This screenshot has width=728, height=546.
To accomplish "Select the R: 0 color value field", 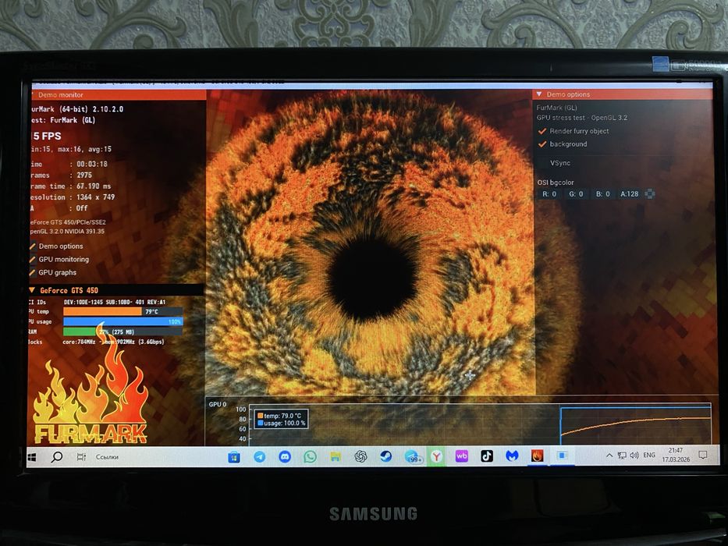I will pyautogui.click(x=550, y=194).
